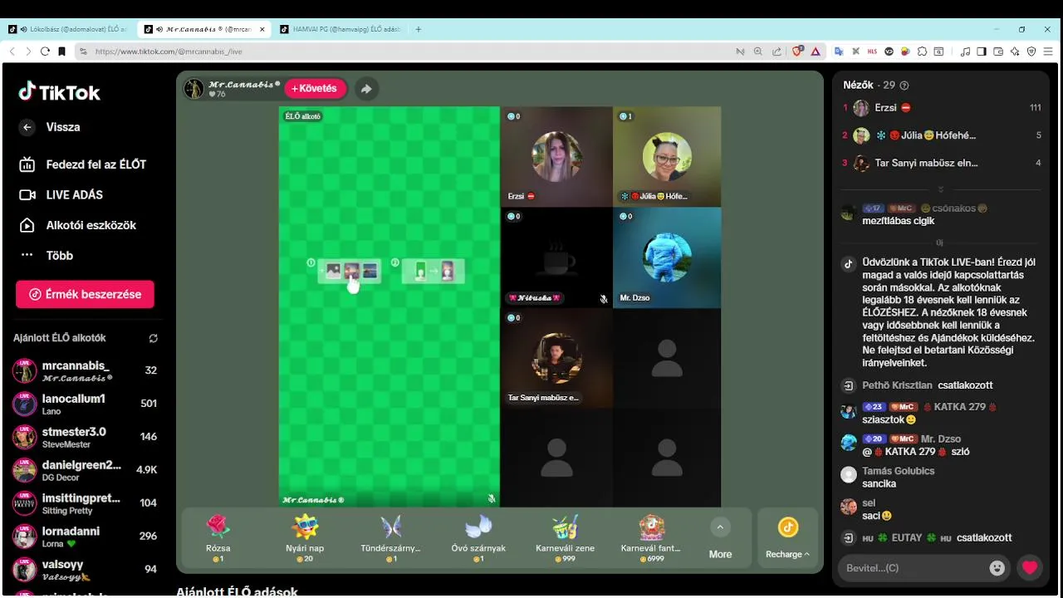
Task: Open mrcannabis_ recommended live creator
Action: click(x=85, y=370)
